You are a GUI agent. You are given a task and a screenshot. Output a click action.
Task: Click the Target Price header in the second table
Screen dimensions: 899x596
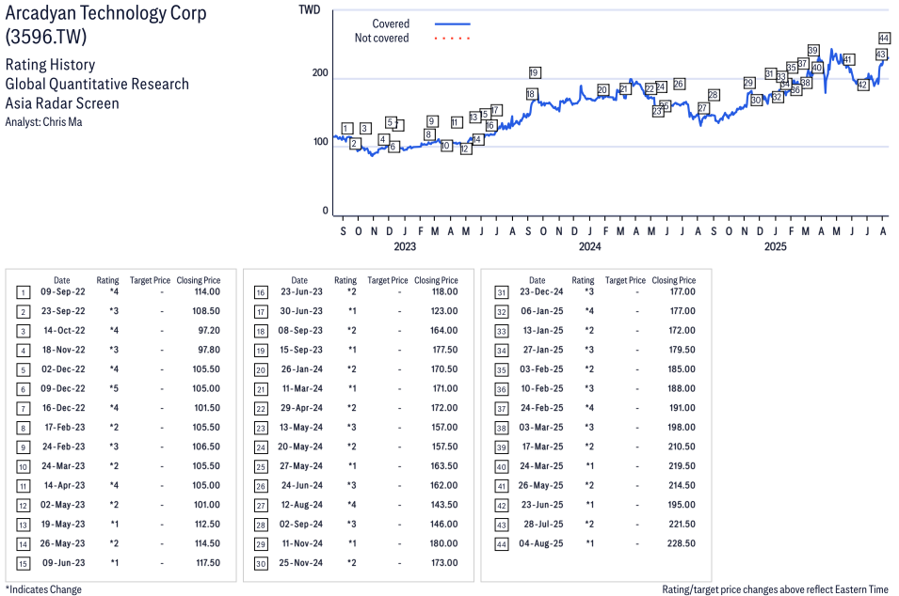point(388,280)
